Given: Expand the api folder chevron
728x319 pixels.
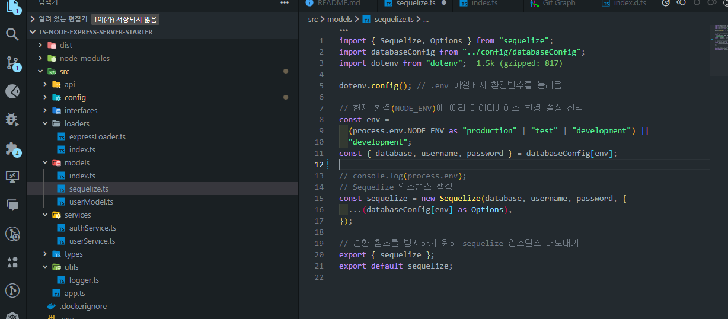Looking at the screenshot, I should 45,84.
